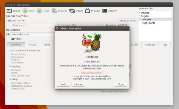Decrease the end chapter value with minus

click(99, 25)
